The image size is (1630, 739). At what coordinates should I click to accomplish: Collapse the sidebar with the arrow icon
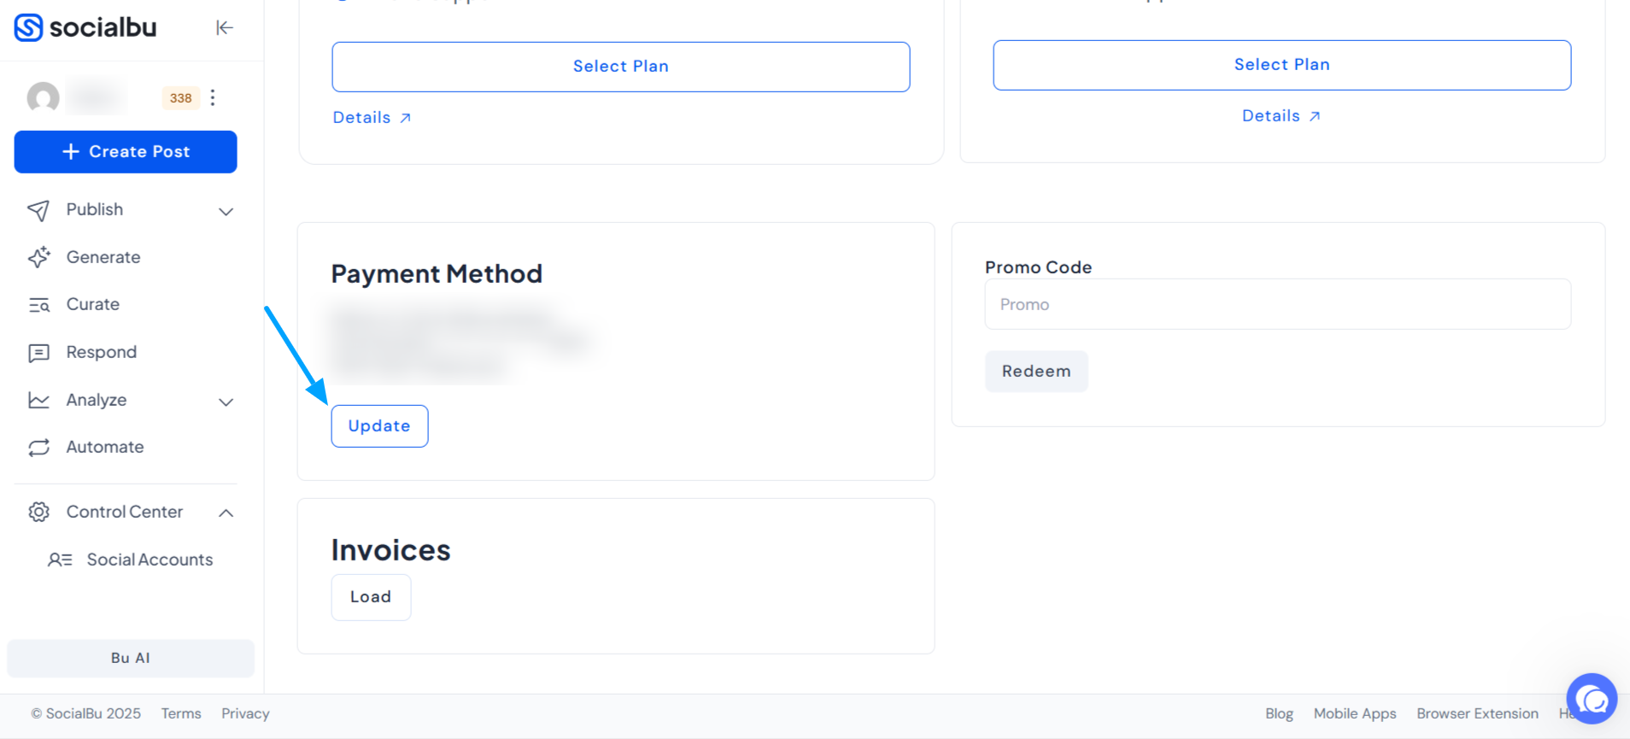click(x=225, y=27)
